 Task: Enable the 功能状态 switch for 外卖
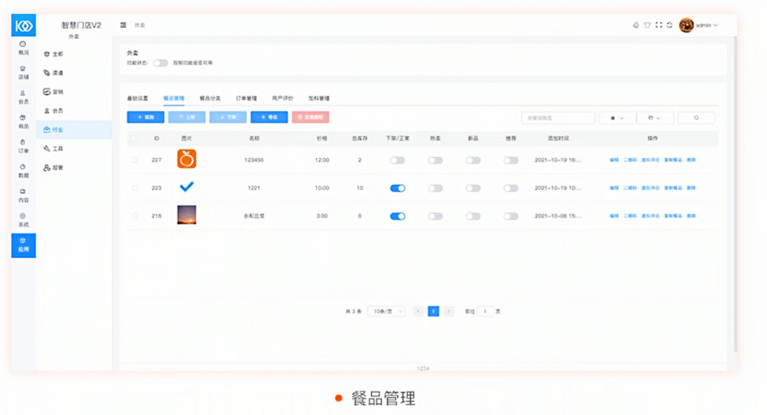[x=160, y=63]
